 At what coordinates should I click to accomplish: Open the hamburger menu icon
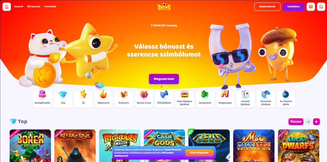pyautogui.click(x=7, y=7)
